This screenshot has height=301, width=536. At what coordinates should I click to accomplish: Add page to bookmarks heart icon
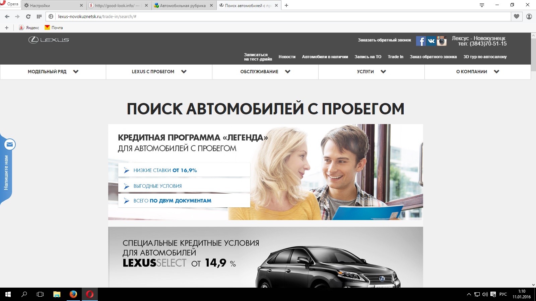pyautogui.click(x=517, y=16)
